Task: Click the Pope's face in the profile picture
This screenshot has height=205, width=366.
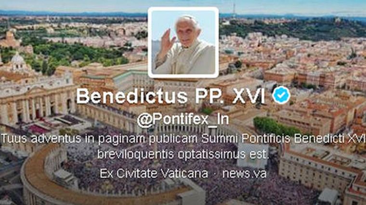Action: pyautogui.click(x=187, y=32)
